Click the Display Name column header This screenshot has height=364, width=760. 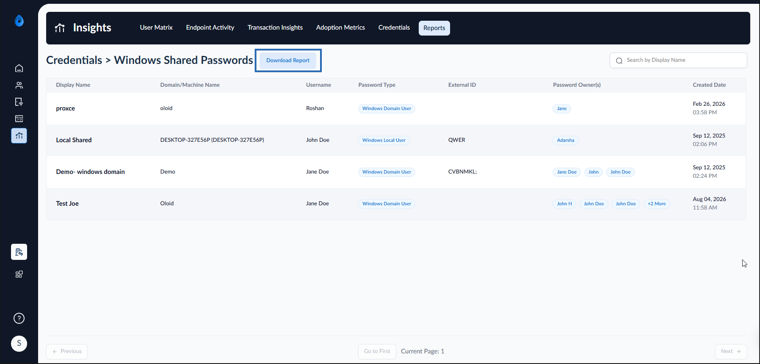[x=73, y=85]
